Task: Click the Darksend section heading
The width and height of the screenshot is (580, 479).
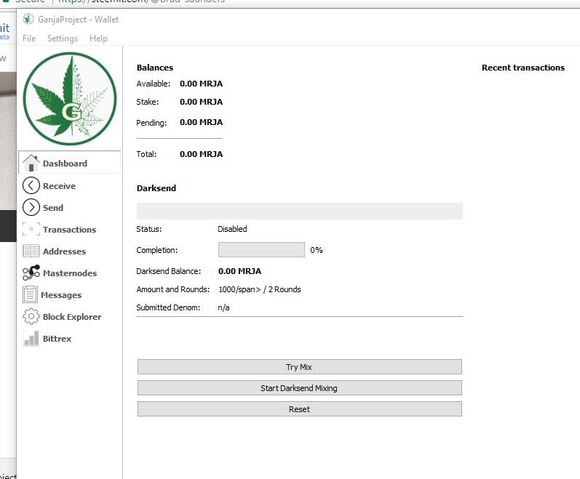Action: pyautogui.click(x=156, y=188)
